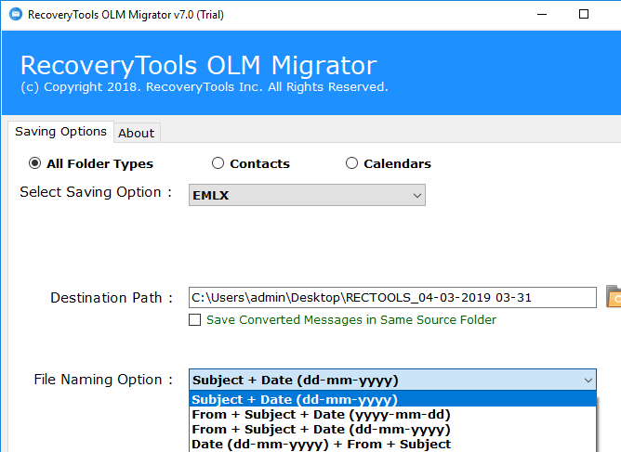The height and width of the screenshot is (452, 621).
Task: Click the Destination Path label
Action: [112, 297]
